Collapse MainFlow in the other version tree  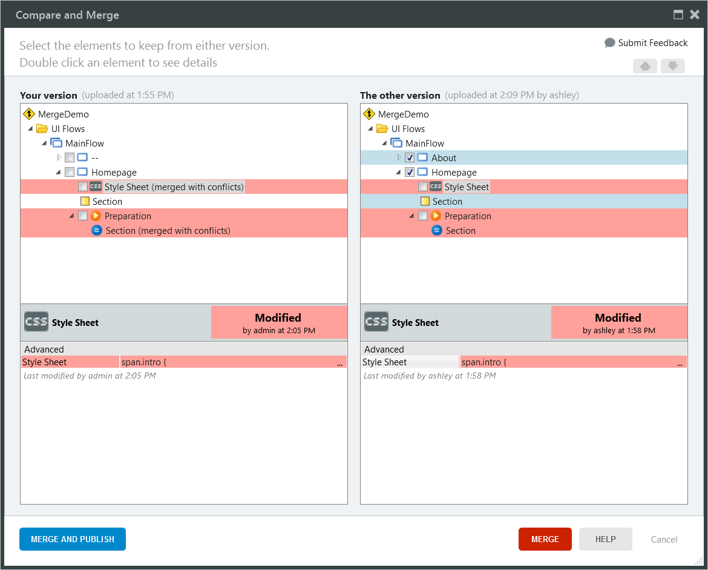coord(385,144)
